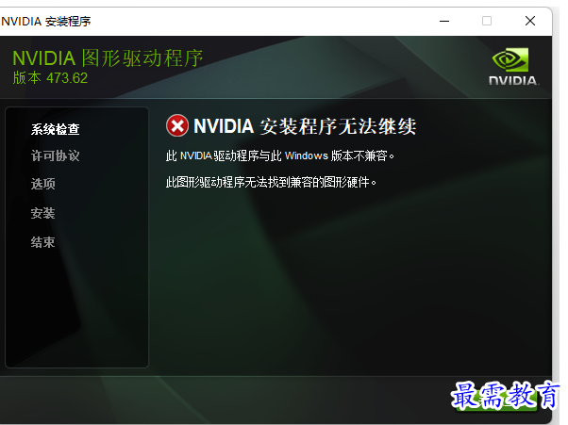Click the NVIDIA logo in the header
The width and height of the screenshot is (568, 425).
click(x=513, y=67)
